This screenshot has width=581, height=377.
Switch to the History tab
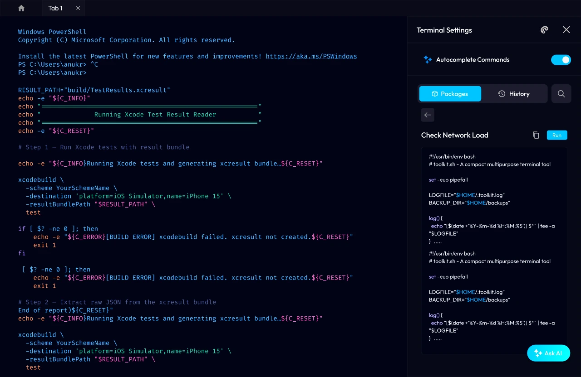(514, 94)
